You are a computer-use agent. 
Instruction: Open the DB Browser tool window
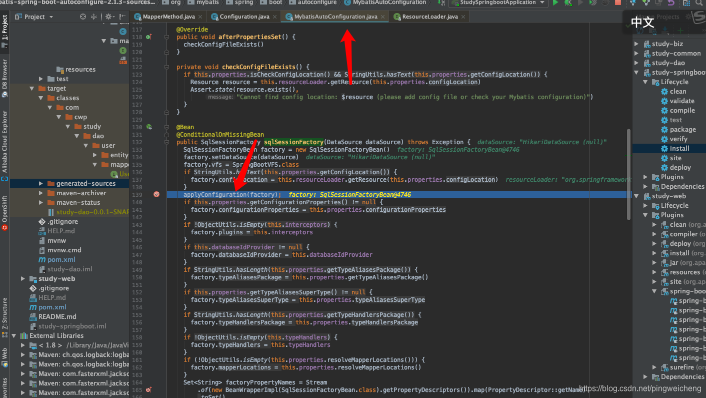click(x=5, y=78)
